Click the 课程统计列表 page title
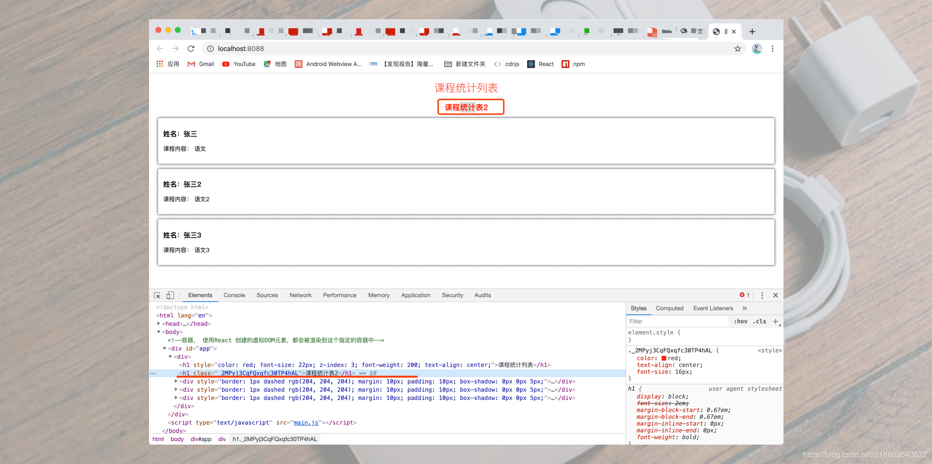932x464 pixels. (x=466, y=88)
